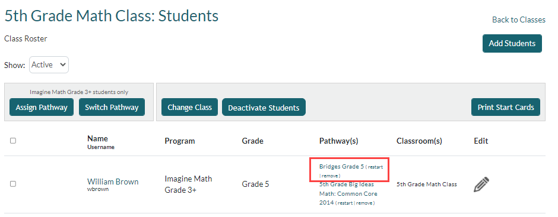Restart the Bridges Grade 5 pathway

375,167
